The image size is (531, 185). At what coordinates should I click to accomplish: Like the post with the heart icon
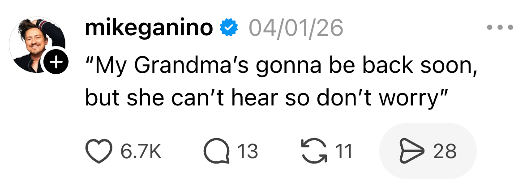(98, 151)
